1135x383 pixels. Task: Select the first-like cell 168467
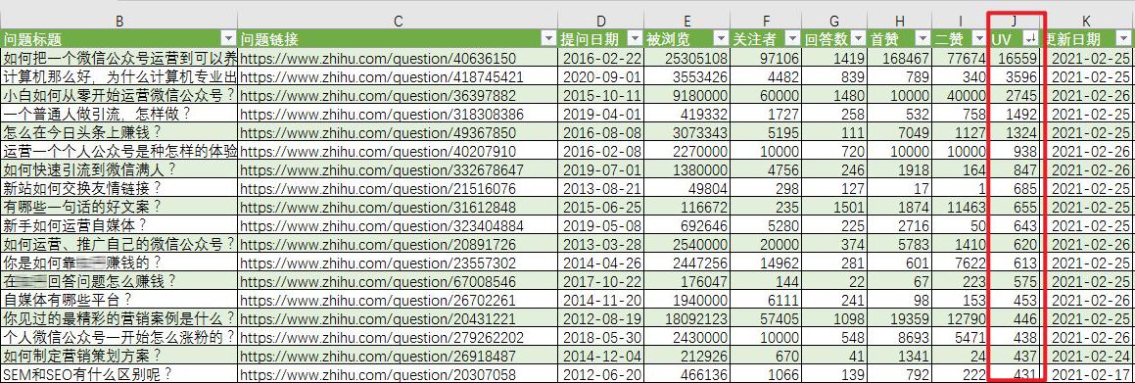click(x=899, y=58)
